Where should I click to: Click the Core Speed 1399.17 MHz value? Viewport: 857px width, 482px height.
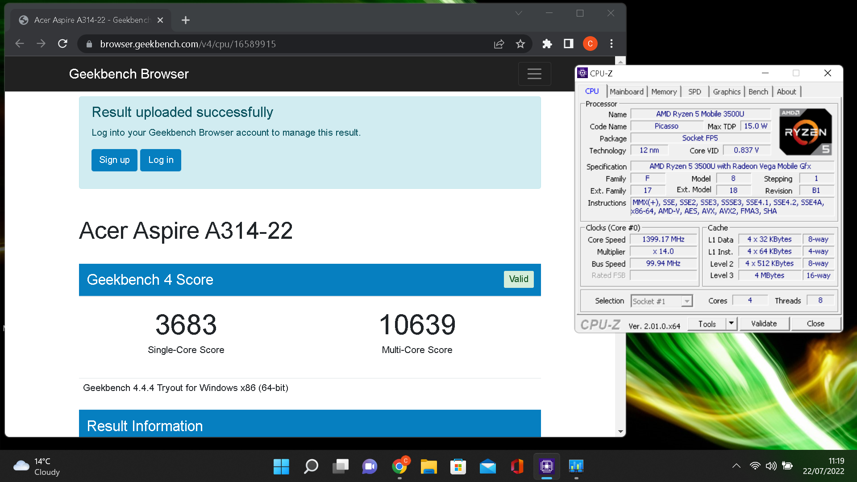click(x=663, y=239)
